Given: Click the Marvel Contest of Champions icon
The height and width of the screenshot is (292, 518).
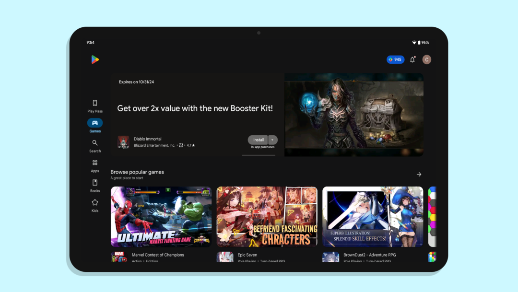Looking at the screenshot, I should (x=119, y=257).
